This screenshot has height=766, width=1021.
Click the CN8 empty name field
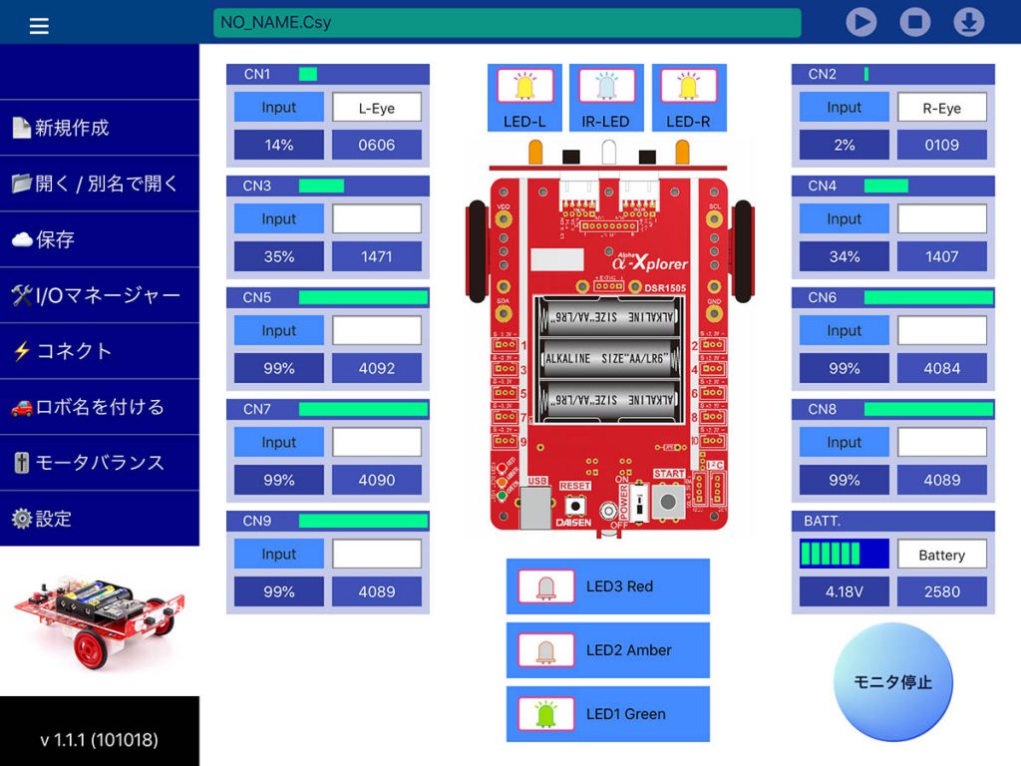pos(941,442)
